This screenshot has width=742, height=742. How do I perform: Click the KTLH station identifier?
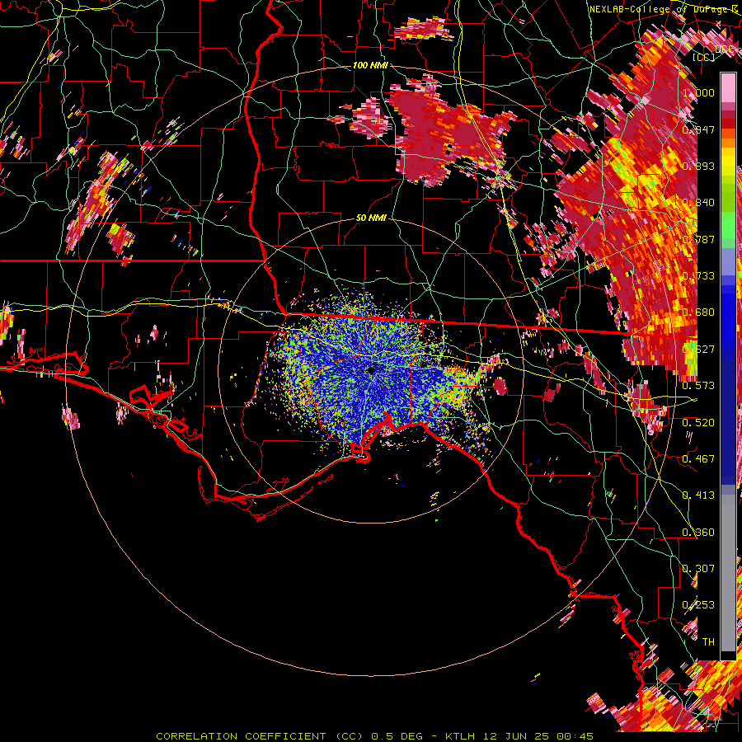459,736
